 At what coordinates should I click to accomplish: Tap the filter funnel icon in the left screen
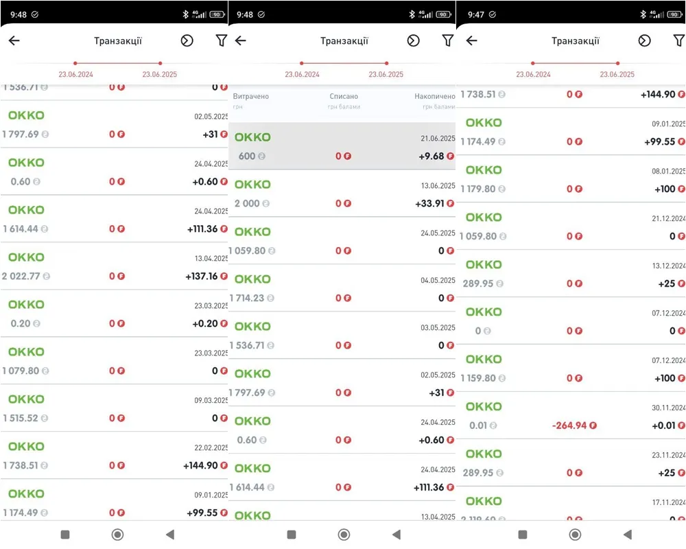point(221,40)
